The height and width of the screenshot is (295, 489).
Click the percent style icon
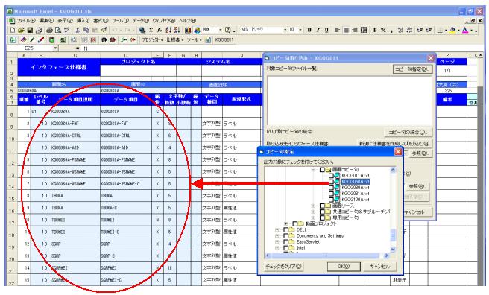point(383,30)
